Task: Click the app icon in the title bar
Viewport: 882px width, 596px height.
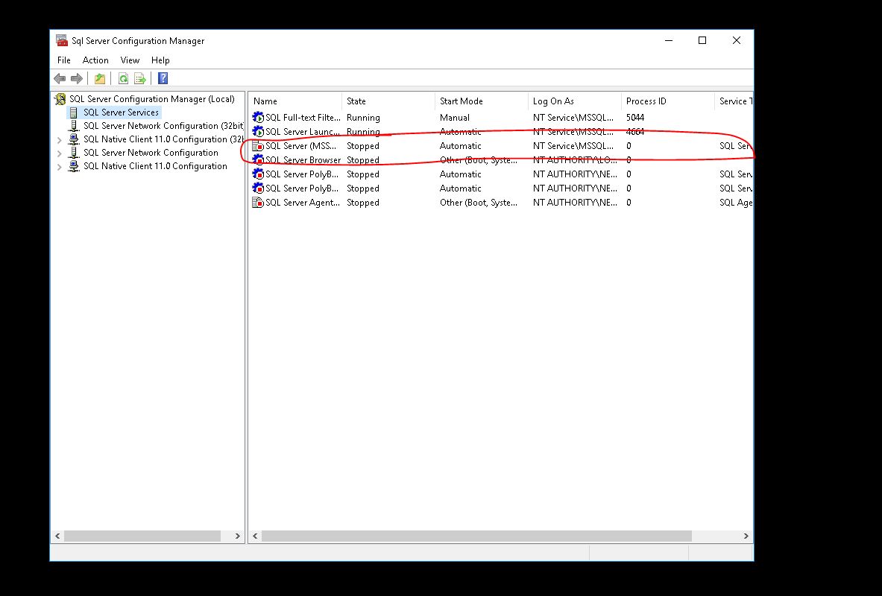Action: 62,40
